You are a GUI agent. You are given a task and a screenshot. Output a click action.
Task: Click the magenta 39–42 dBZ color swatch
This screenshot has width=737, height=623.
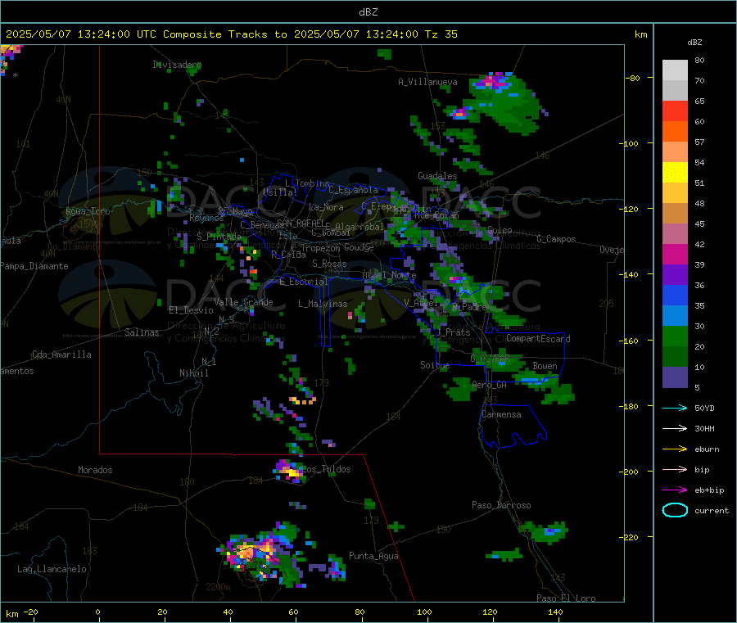click(675, 254)
